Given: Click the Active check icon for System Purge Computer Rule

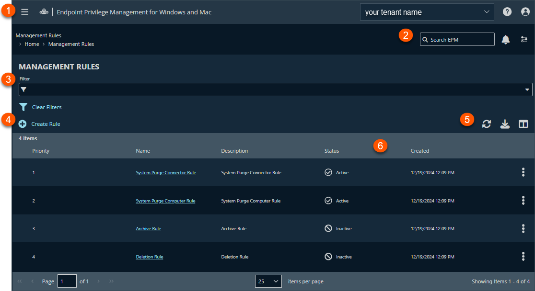Looking at the screenshot, I should point(328,201).
